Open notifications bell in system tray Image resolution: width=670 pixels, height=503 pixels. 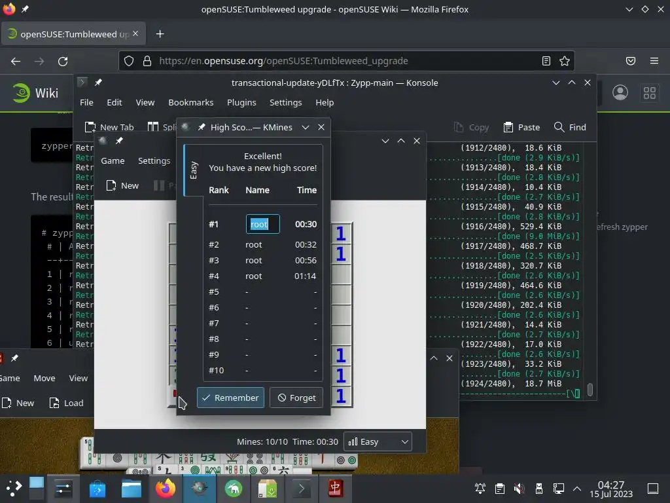480,489
